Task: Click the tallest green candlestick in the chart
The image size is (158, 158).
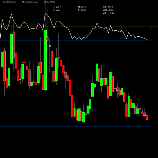Action: pyautogui.click(x=45, y=60)
